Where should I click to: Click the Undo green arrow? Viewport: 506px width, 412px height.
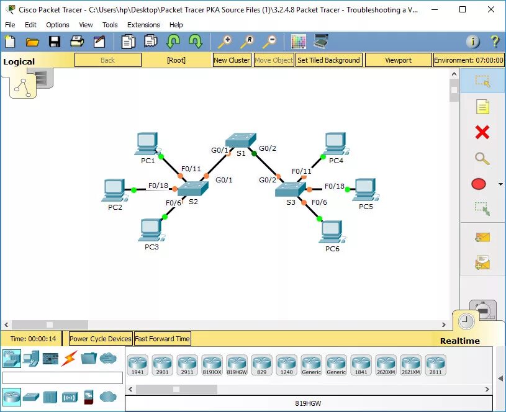tap(173, 42)
